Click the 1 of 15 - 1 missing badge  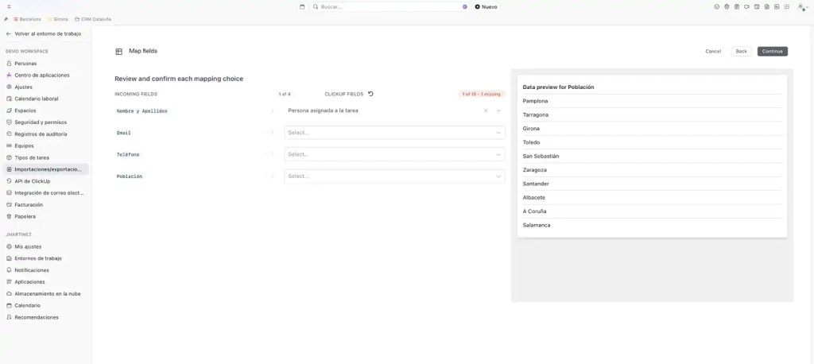click(x=481, y=94)
